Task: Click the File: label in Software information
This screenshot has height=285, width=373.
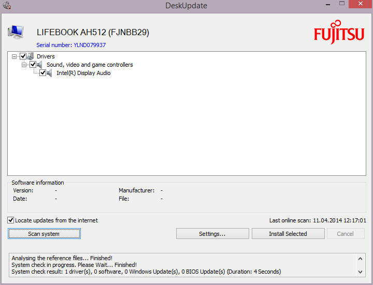Action: (x=124, y=199)
